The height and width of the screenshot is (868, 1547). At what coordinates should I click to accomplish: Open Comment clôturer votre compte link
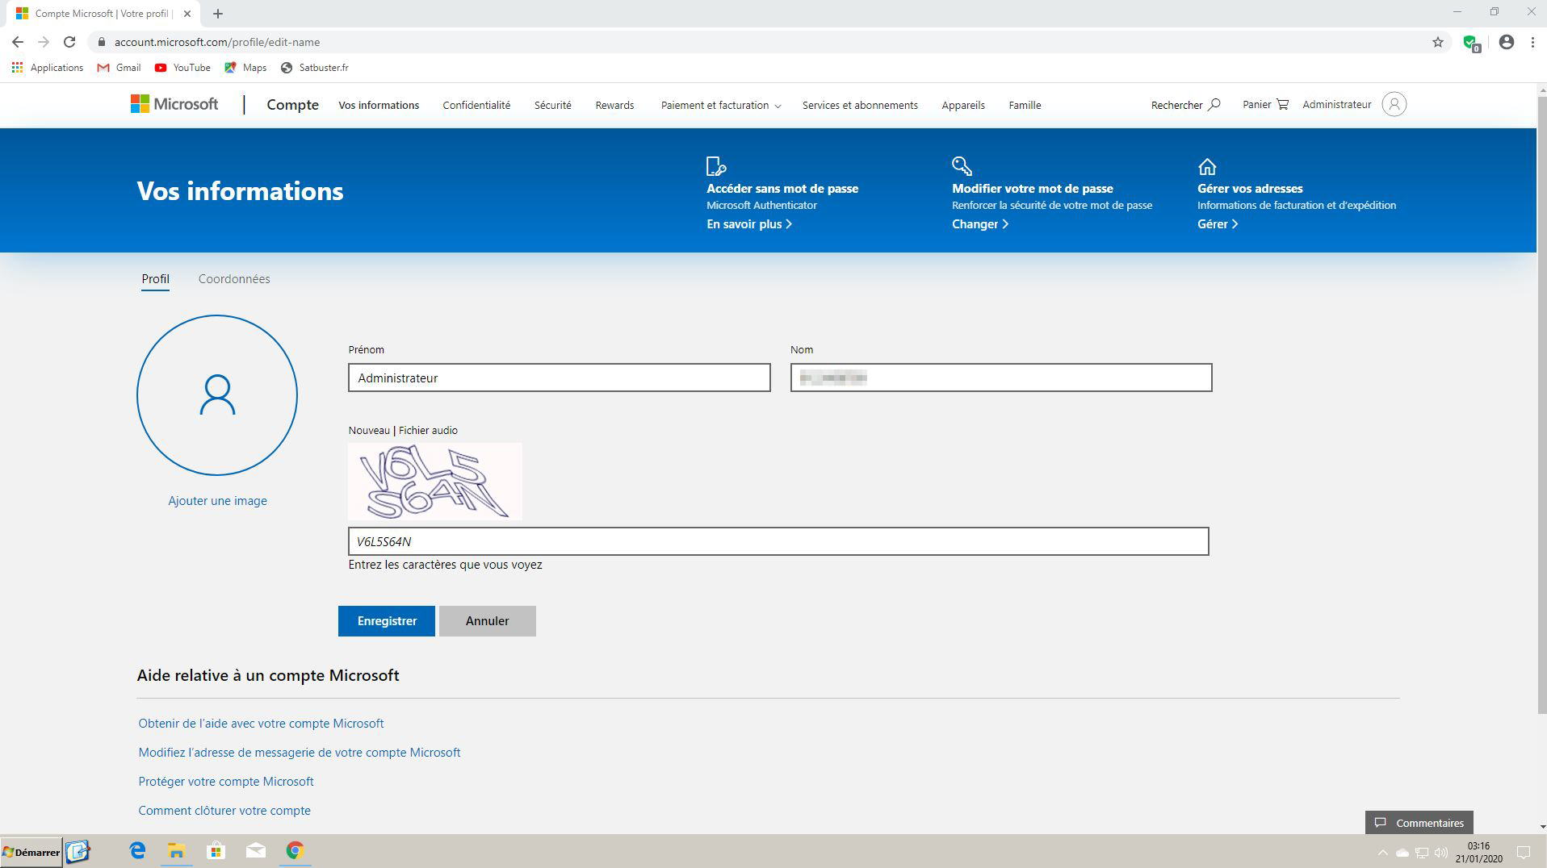(224, 811)
